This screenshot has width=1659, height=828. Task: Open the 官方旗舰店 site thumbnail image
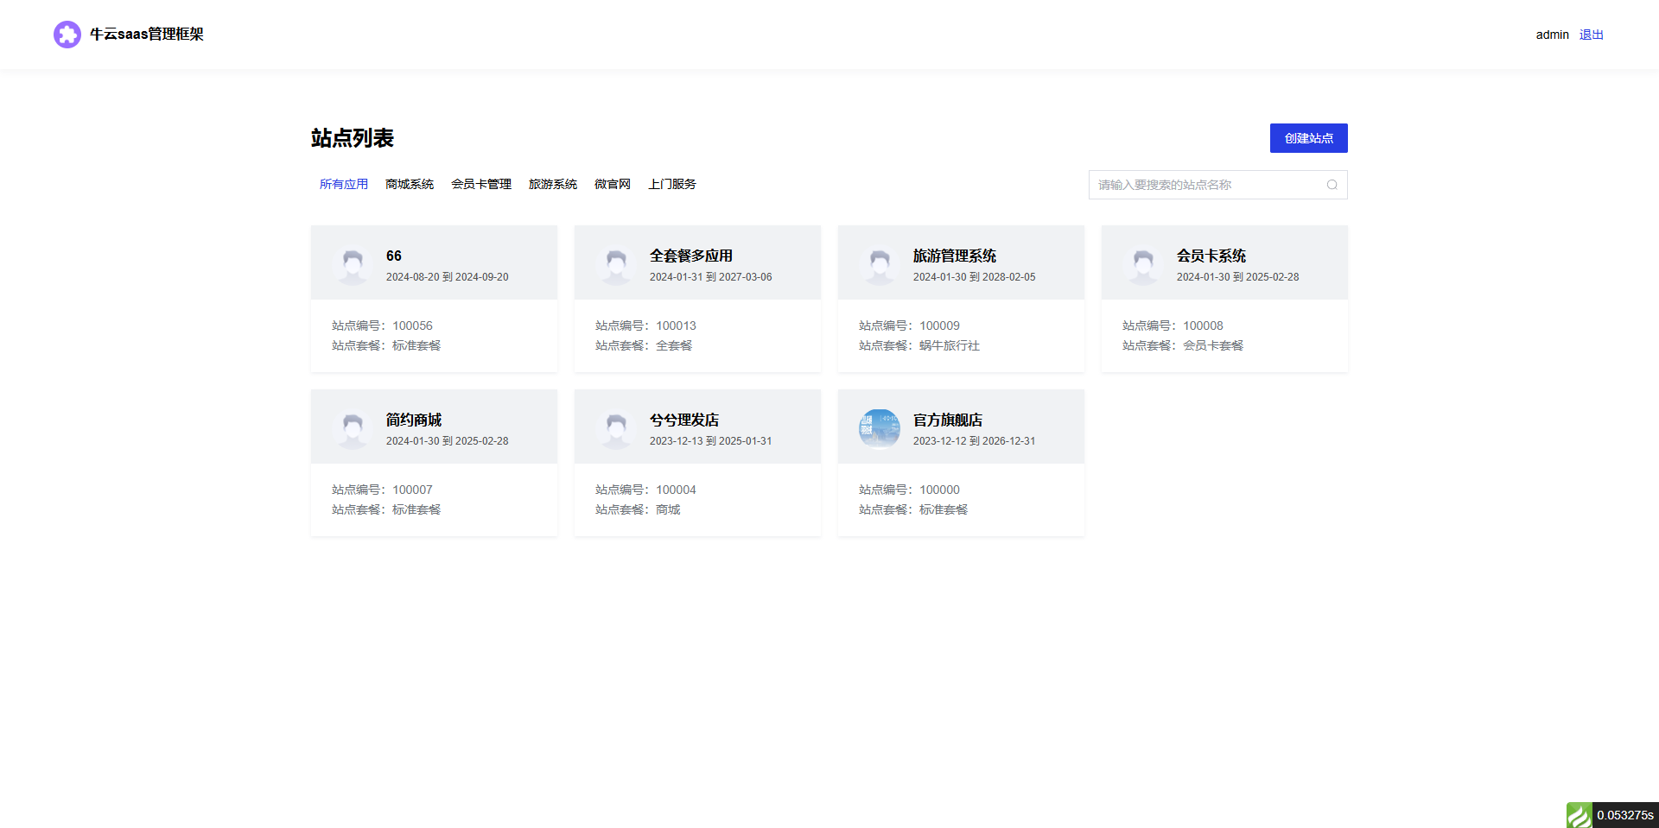[x=880, y=428]
